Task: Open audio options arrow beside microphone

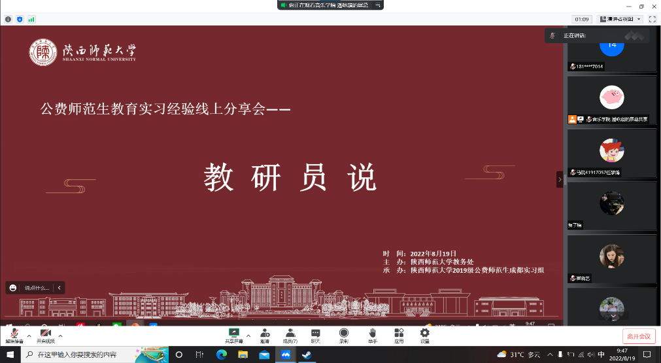Action: (29, 336)
